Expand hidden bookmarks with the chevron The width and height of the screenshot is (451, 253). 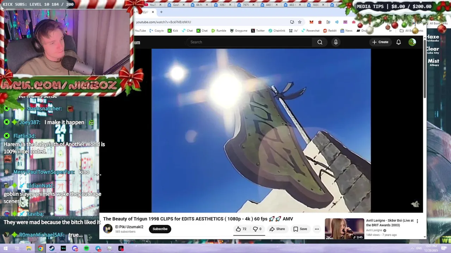[x=390, y=31]
